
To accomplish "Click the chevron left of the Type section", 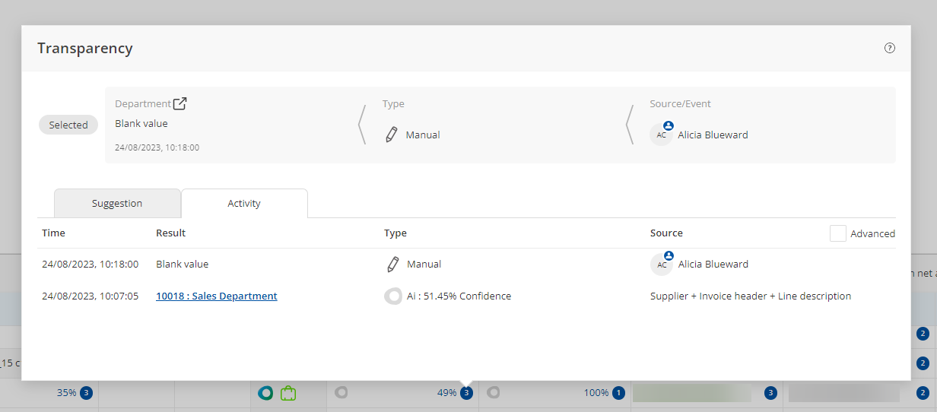I will point(362,125).
